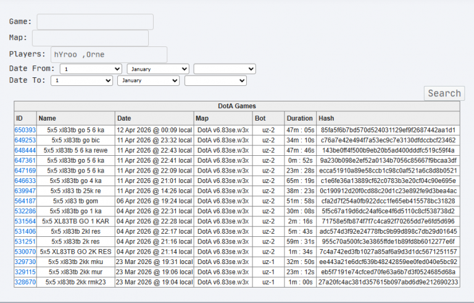Open the Date From year dropdown
The image size is (474, 303).
coord(225,69)
